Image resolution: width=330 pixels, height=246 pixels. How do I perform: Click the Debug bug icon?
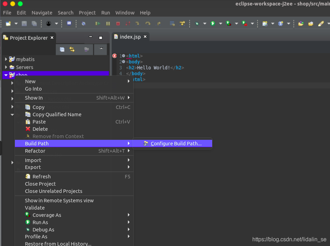pos(197,23)
